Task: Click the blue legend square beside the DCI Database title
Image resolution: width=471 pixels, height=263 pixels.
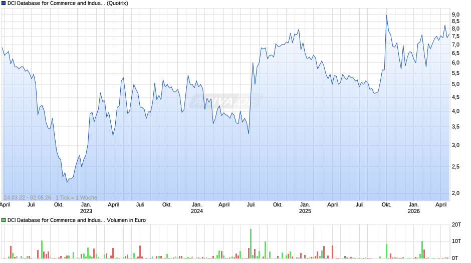Action: (x=4, y=3)
